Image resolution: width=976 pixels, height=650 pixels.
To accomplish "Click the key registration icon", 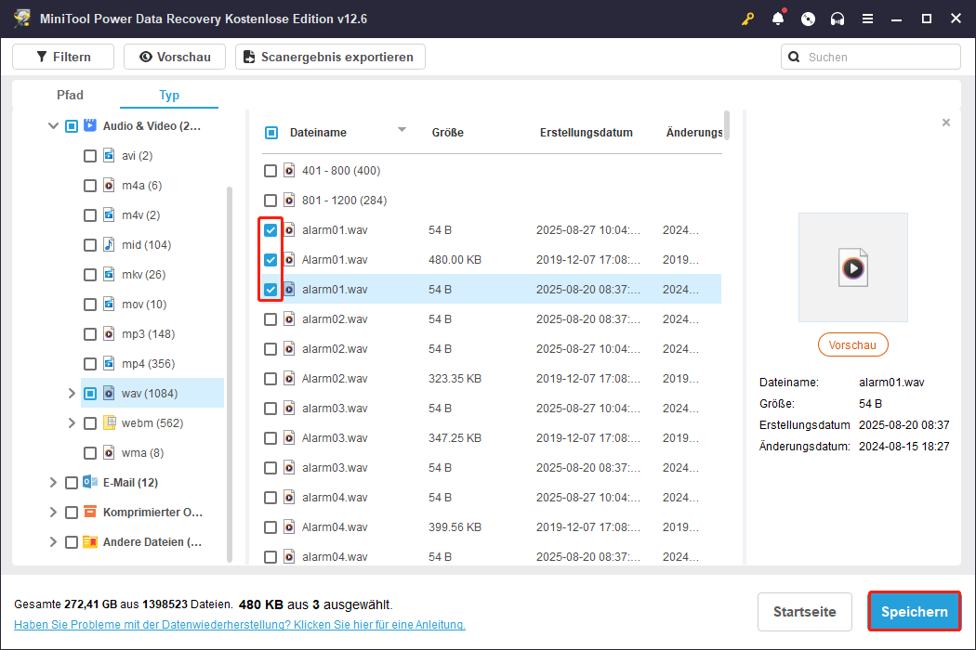I will (747, 19).
